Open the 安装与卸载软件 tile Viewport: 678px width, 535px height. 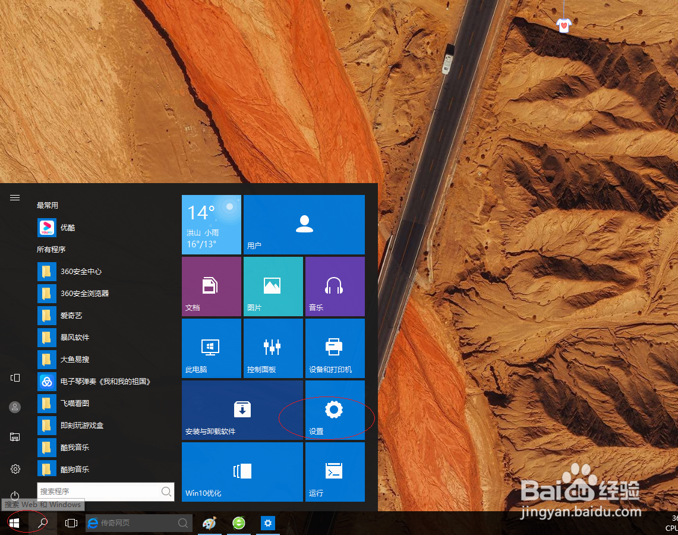pos(242,410)
